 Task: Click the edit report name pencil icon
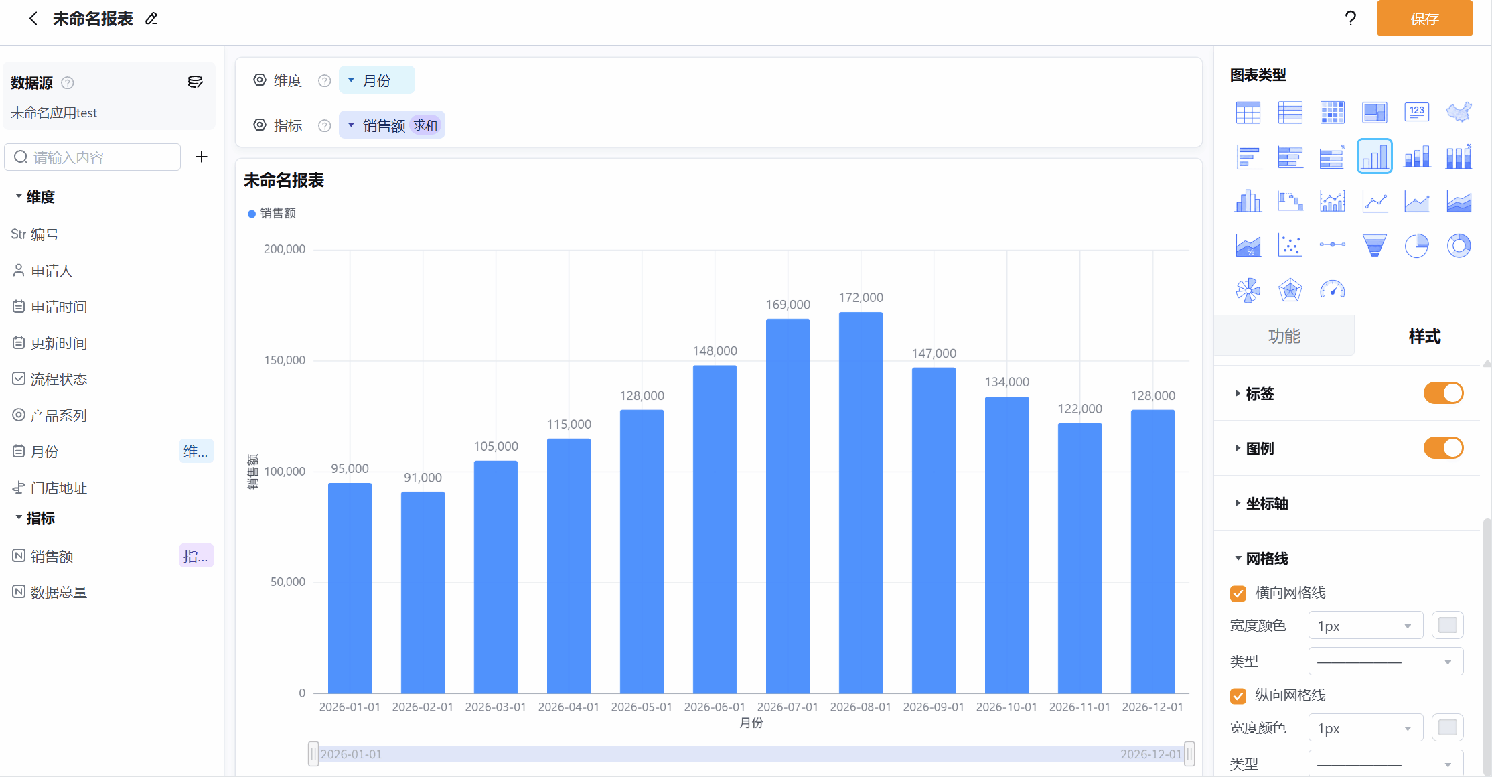point(151,19)
